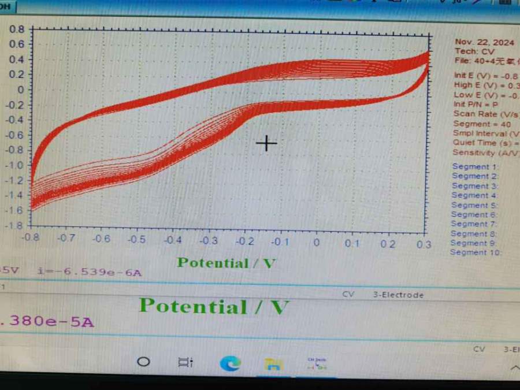The width and height of the screenshot is (520, 390).
Task: Click the "Nov. 22, 2024" date text
Action: tap(484, 42)
